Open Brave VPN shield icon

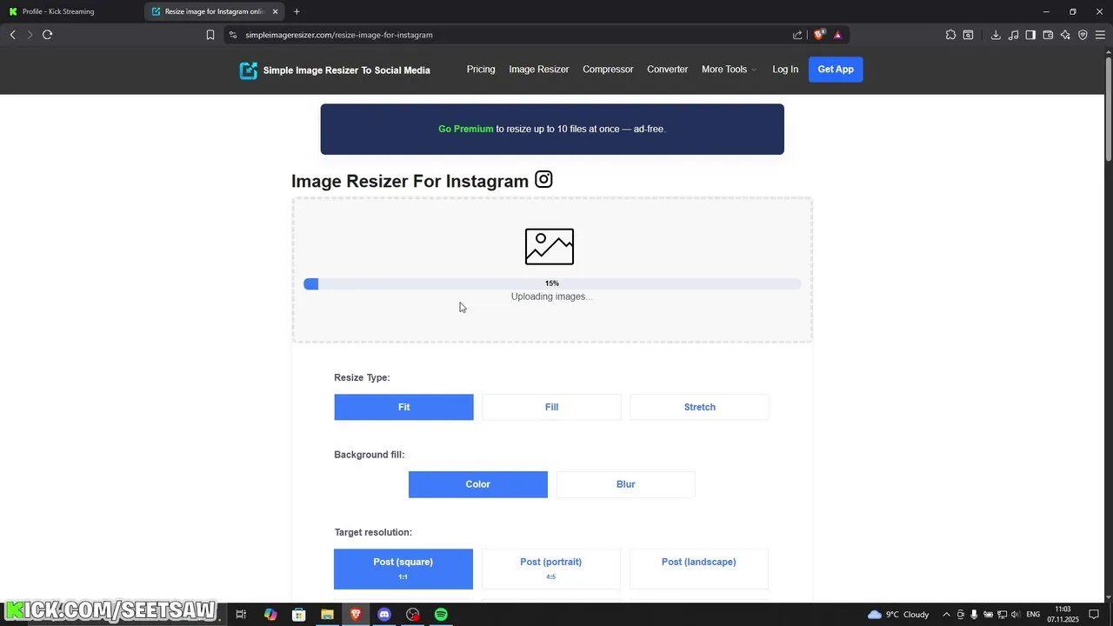tap(1083, 35)
